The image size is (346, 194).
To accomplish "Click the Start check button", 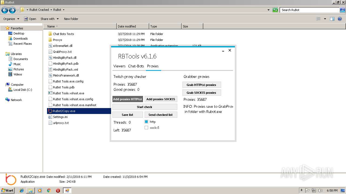I will [145, 107].
